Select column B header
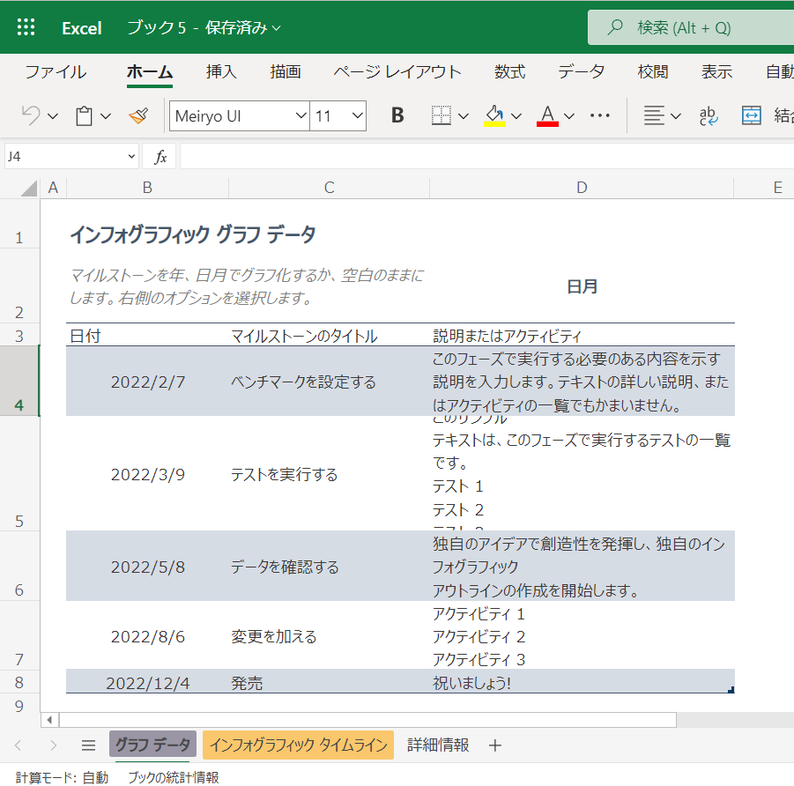The width and height of the screenshot is (794, 786). [x=147, y=188]
